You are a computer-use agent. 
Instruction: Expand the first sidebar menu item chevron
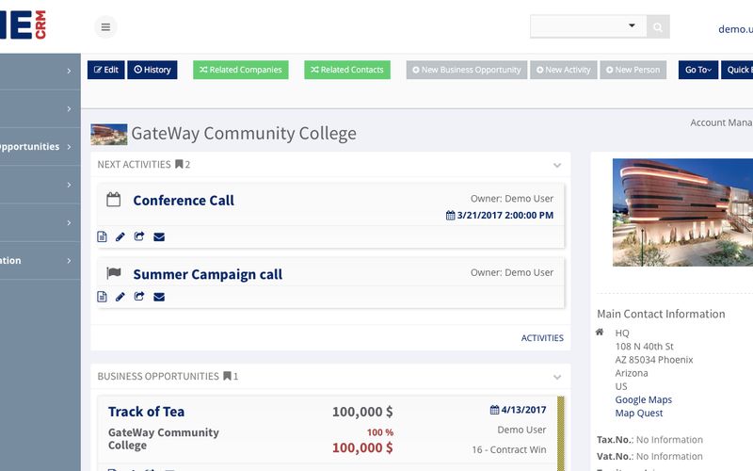69,71
